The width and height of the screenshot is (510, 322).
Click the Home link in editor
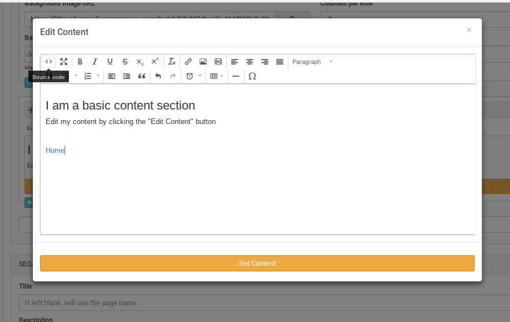coord(55,150)
